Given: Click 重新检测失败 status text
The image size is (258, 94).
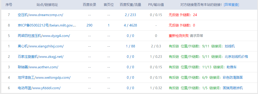Looking at the screenshot, I should tap(179, 36).
